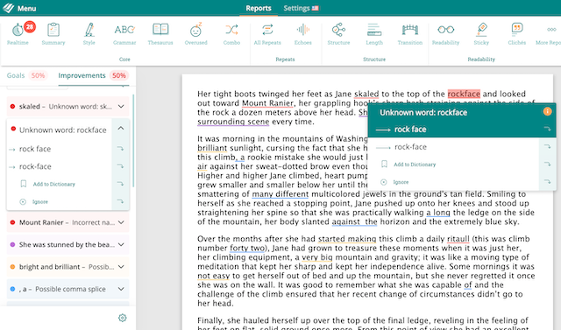Click the orange info icon in popup
The height and width of the screenshot is (330, 561).
(547, 112)
